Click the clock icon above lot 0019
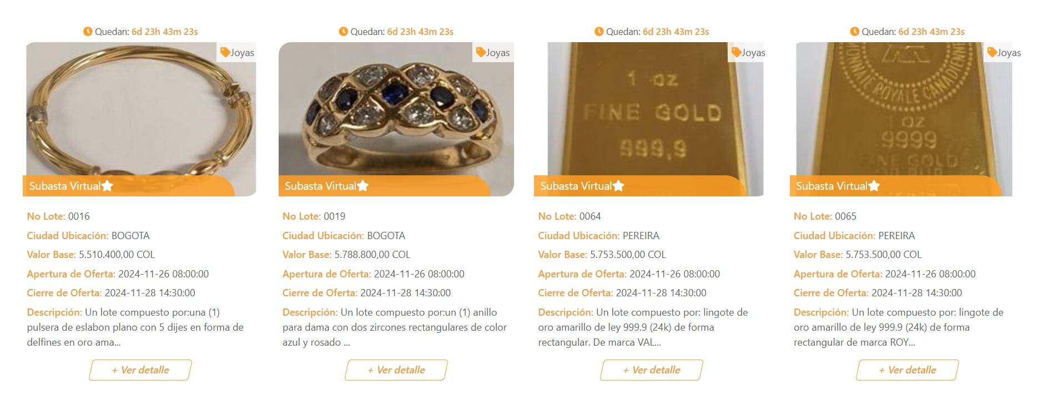The width and height of the screenshot is (1048, 410). click(344, 32)
